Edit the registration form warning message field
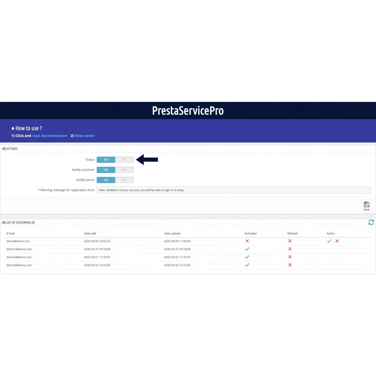376x376 pixels. pyautogui.click(x=234, y=190)
